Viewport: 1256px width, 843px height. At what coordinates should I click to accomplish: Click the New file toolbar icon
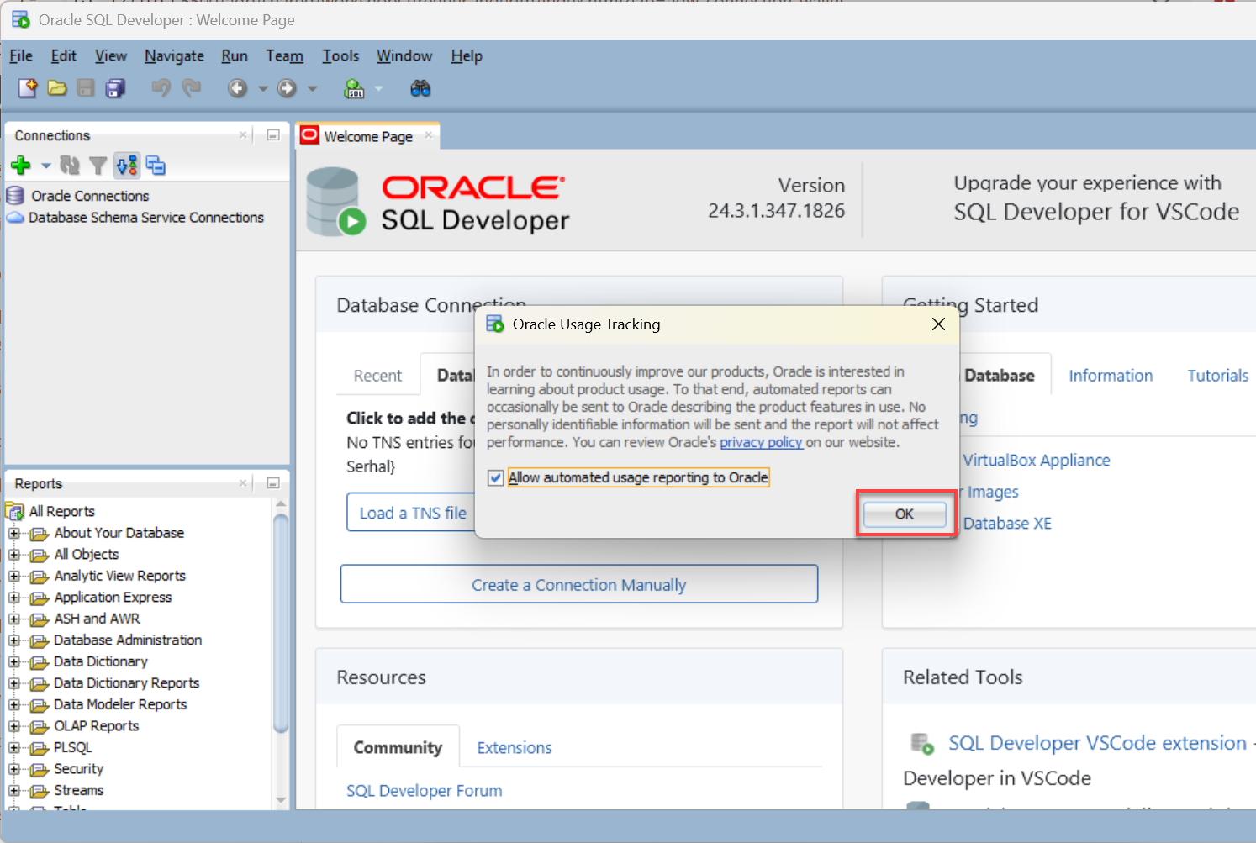click(x=28, y=88)
